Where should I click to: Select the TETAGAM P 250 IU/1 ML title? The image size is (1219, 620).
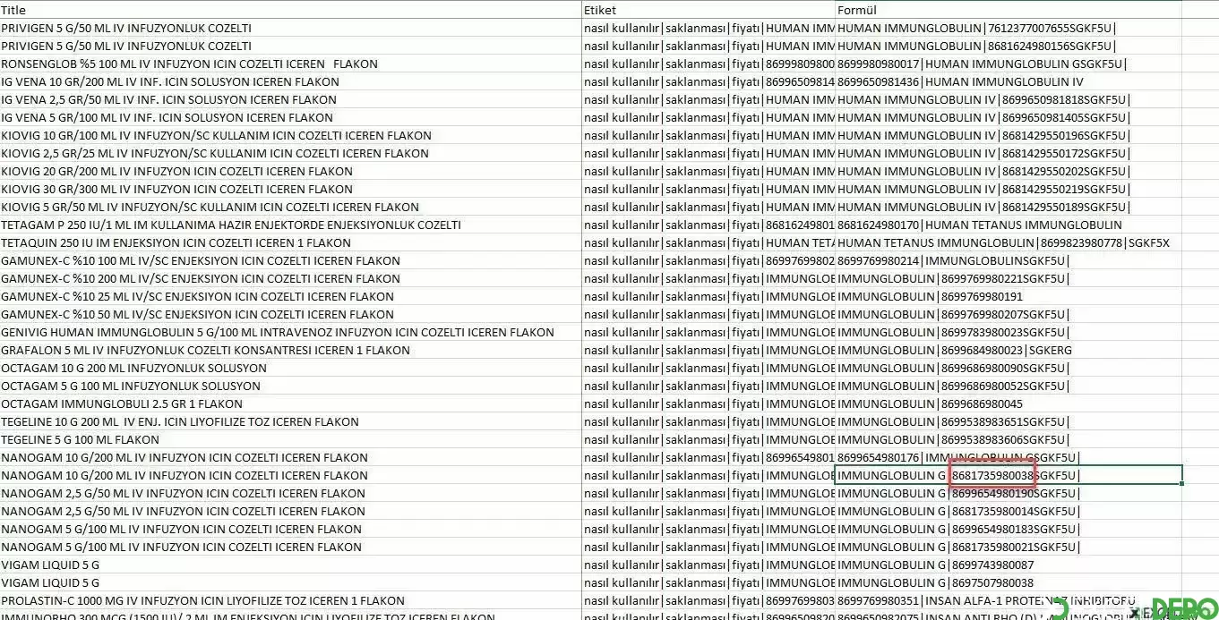tap(290, 225)
